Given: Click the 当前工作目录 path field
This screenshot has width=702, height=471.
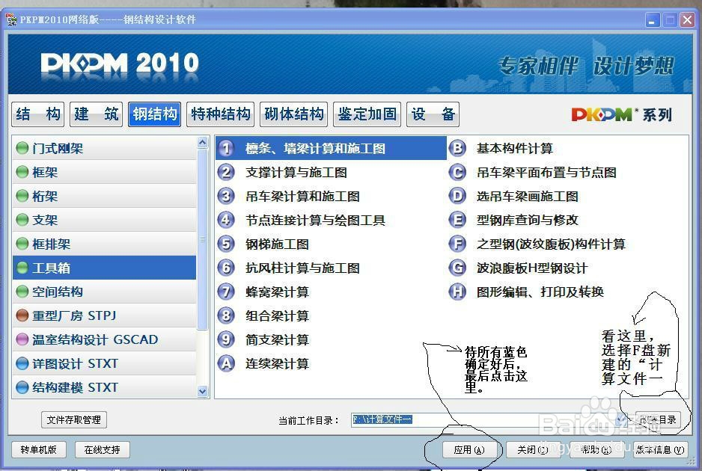Looking at the screenshot, I should [x=483, y=419].
